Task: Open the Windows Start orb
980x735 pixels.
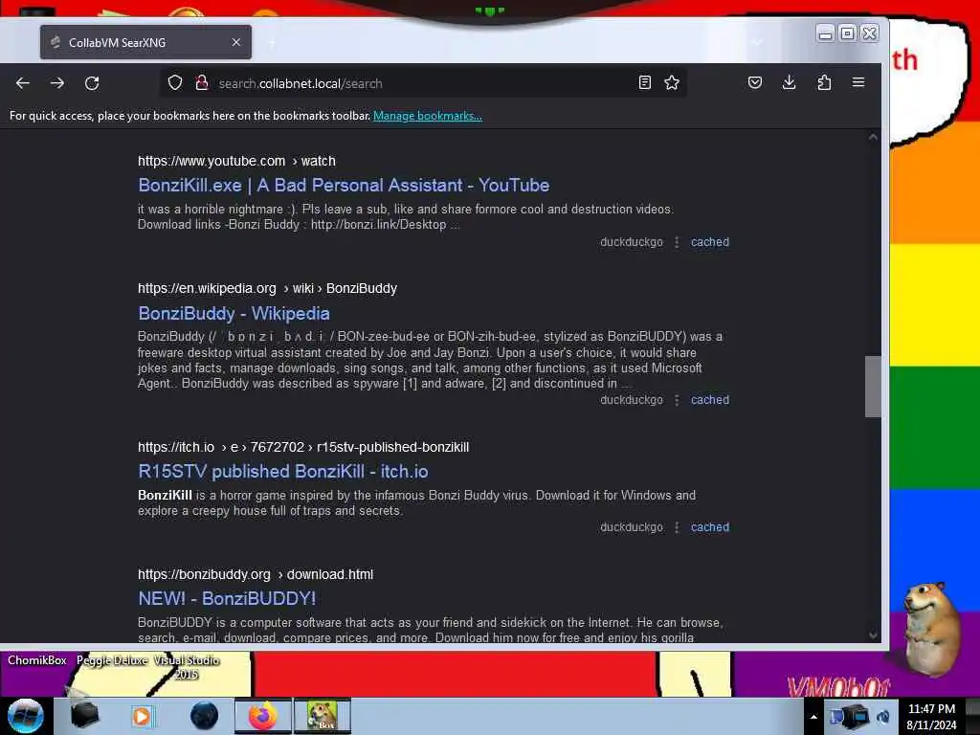Action: (26, 716)
